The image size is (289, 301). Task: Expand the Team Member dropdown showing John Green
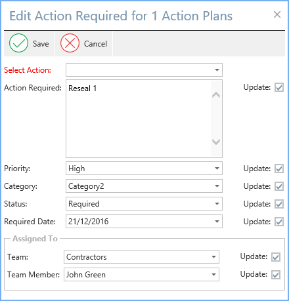213,275
